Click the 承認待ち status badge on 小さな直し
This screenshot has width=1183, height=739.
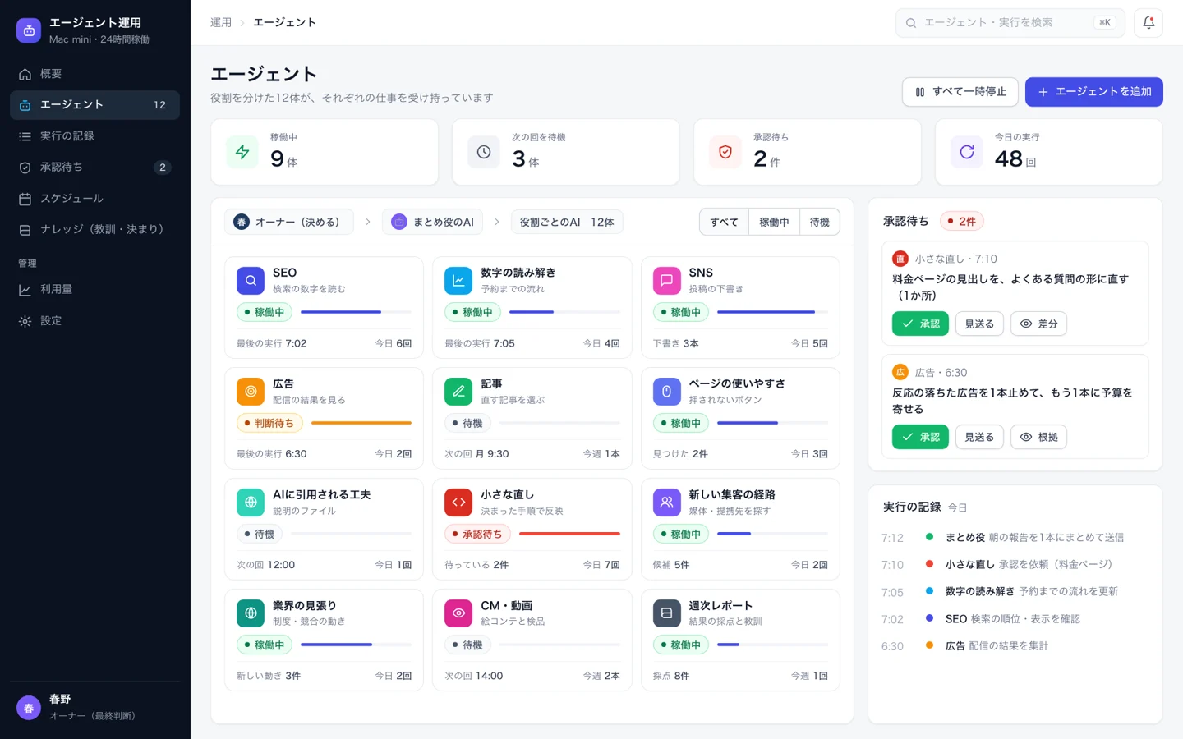coord(478,534)
